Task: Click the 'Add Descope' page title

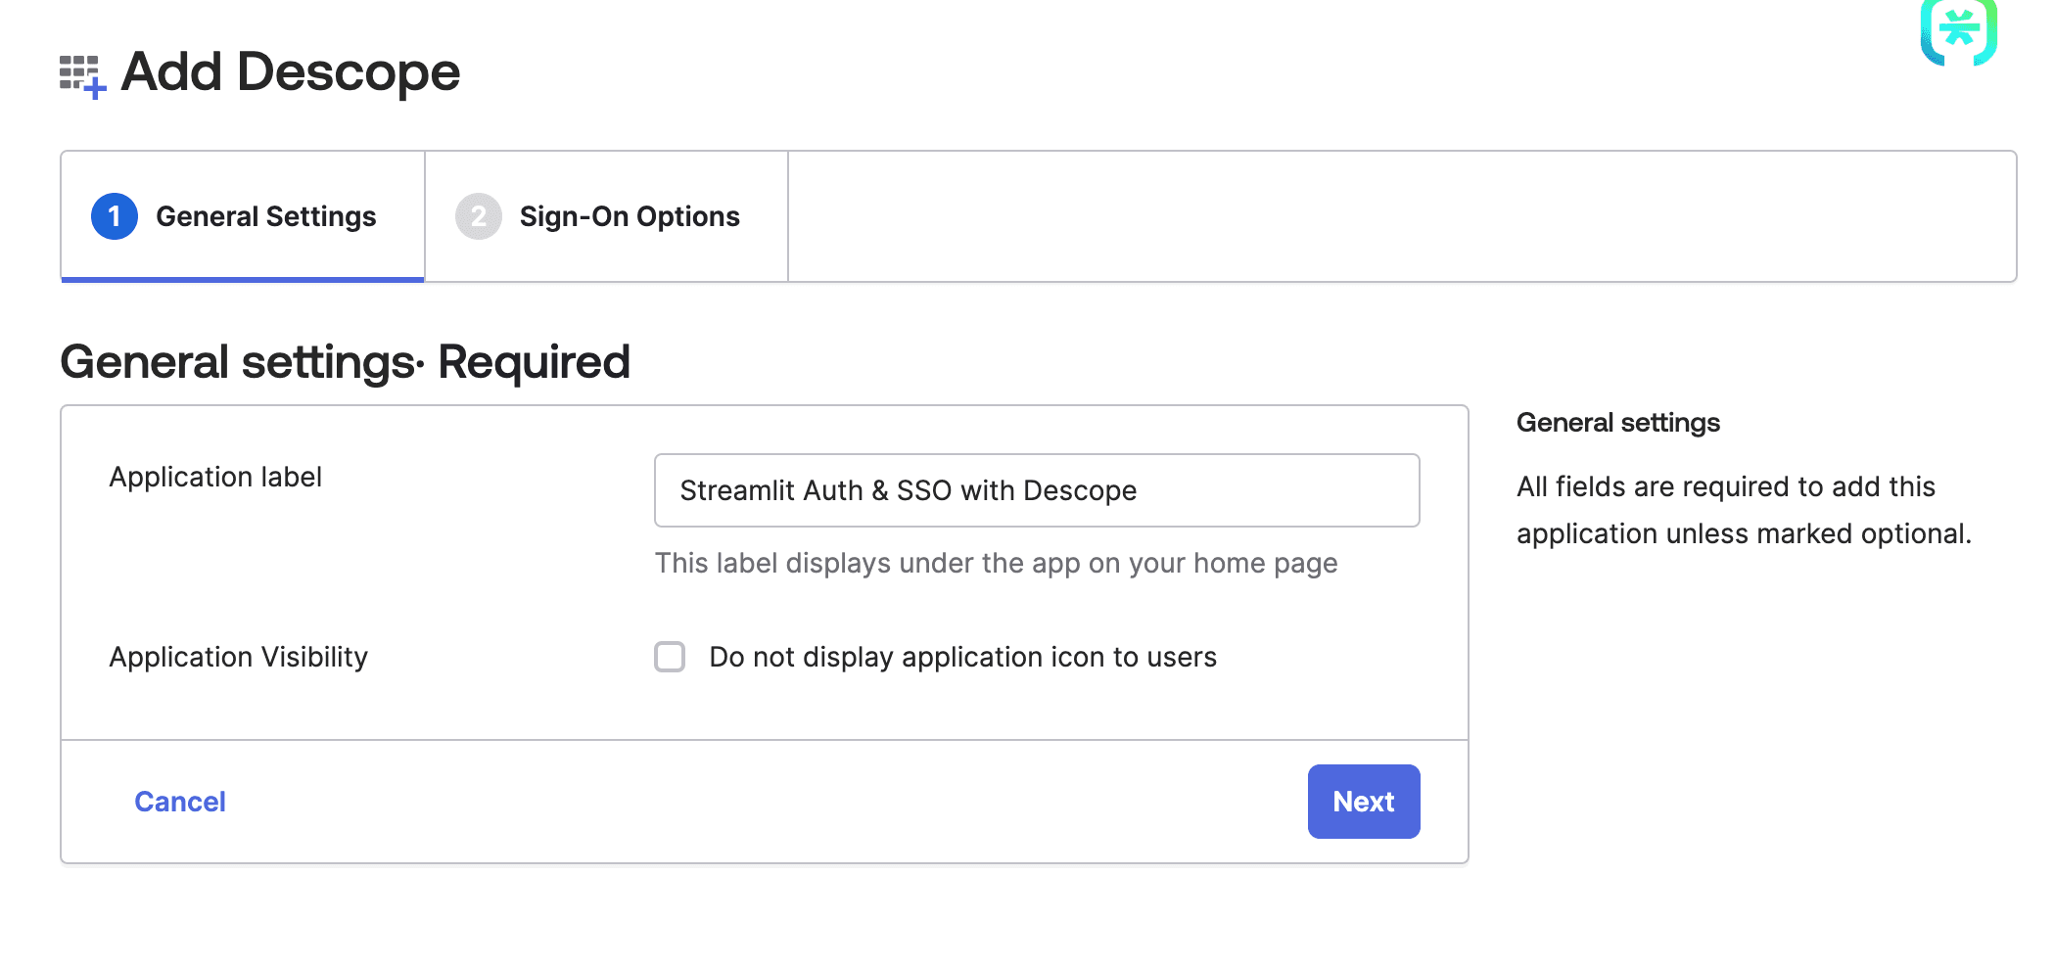Action: pos(290,71)
